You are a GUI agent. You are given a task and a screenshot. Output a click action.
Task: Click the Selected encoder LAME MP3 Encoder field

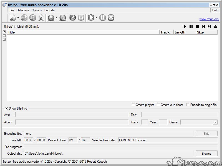[x=168, y=140]
